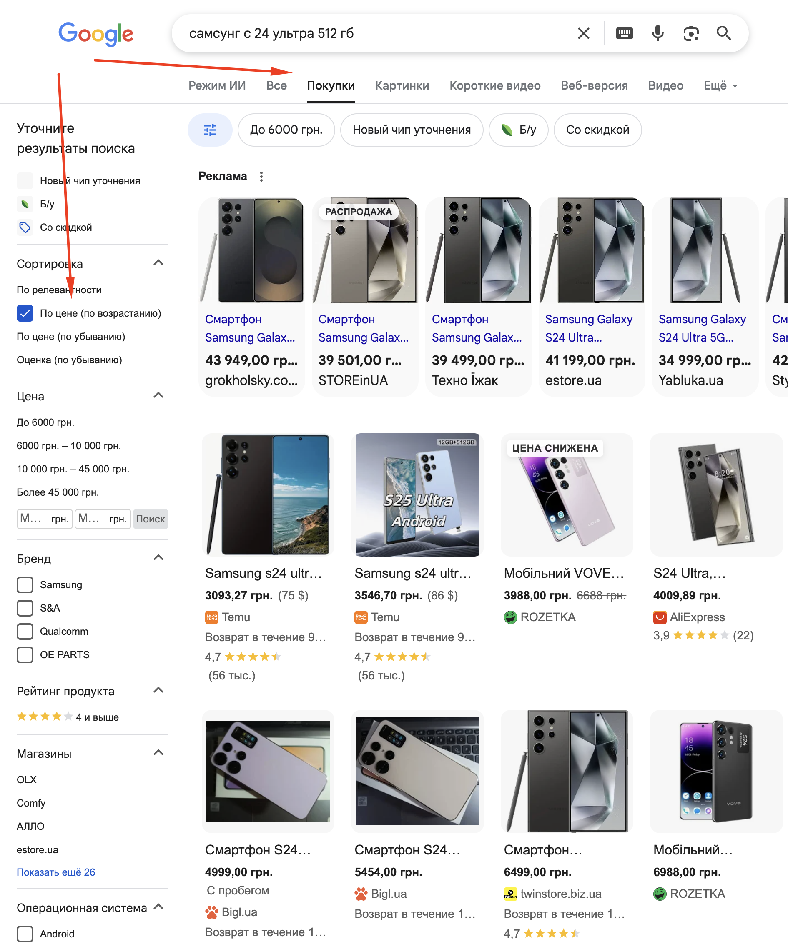Viewport: 788px width, 944px height.
Task: Click the Google logo
Action: click(96, 34)
